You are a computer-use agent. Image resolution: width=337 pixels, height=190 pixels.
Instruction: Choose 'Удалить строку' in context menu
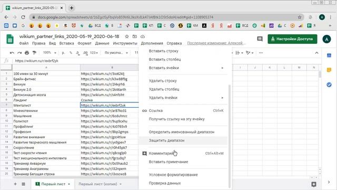pyautogui.click(x=183, y=81)
